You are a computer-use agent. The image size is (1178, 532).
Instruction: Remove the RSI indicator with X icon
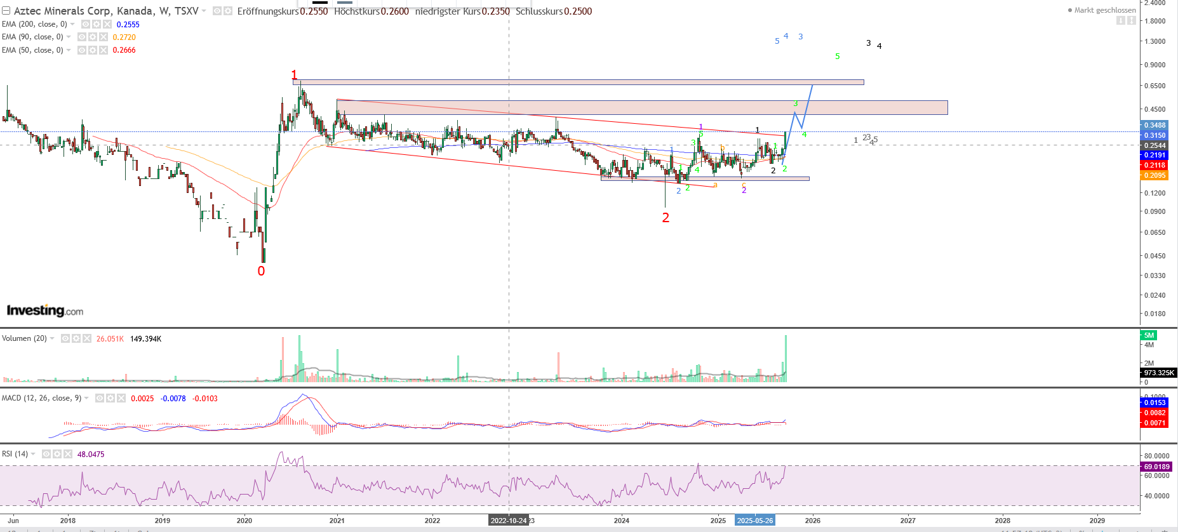68,454
